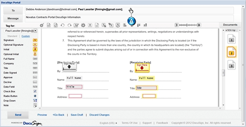246x127 pixels.
Task: Open the English (US) language menu
Action: click(108, 123)
